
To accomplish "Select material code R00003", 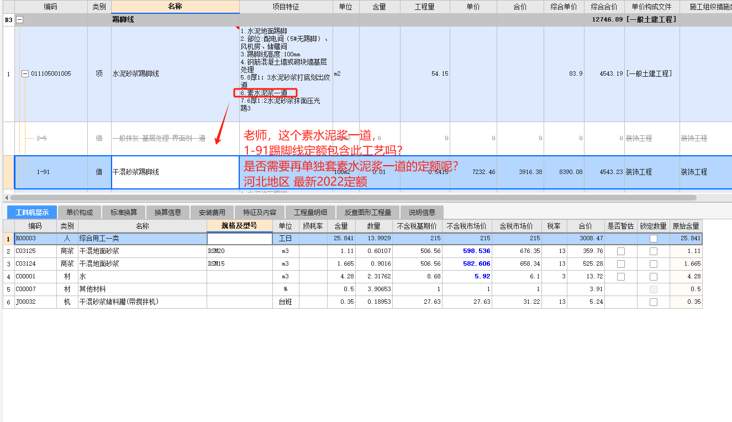I will 36,239.
